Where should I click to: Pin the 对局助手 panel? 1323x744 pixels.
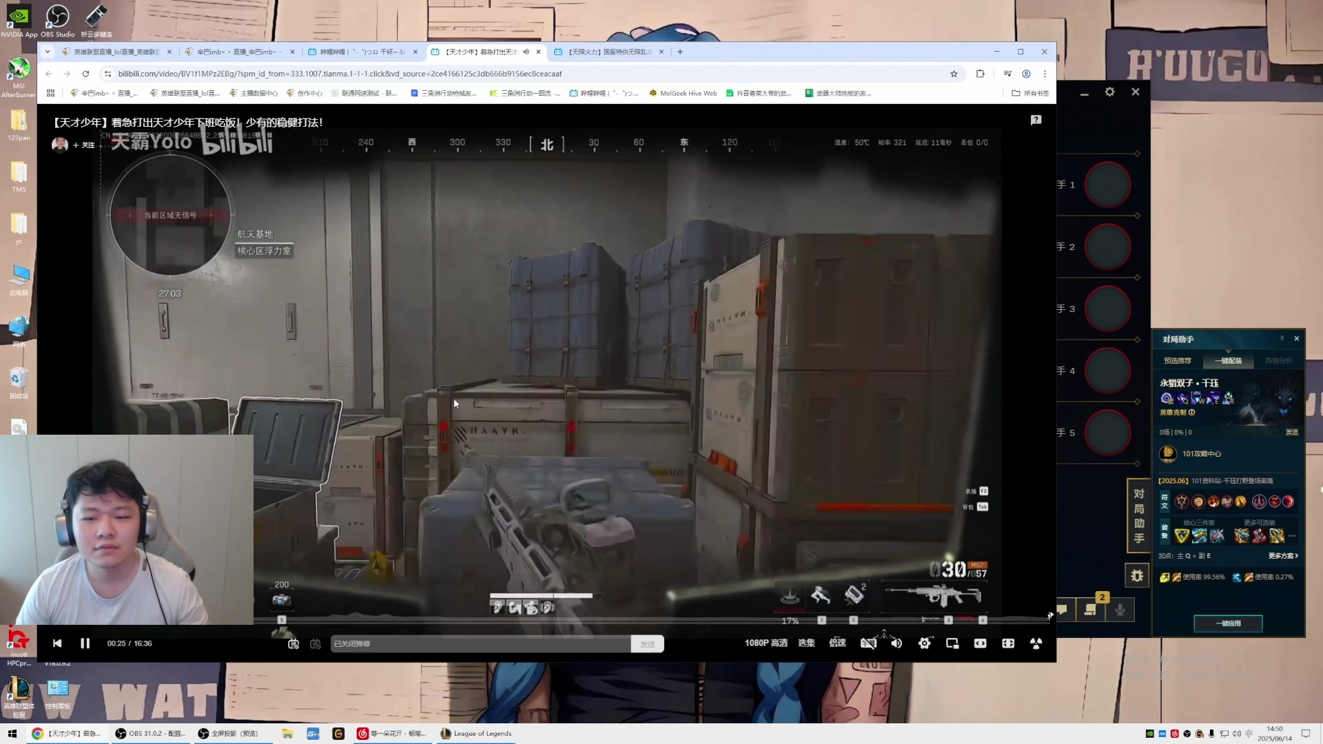[1282, 338]
